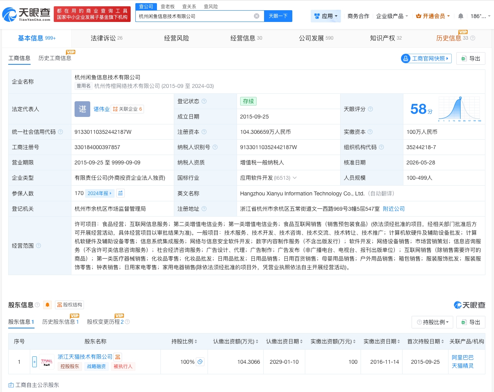Switch search mode to 查风险
The image size is (494, 392).
(x=211, y=6)
